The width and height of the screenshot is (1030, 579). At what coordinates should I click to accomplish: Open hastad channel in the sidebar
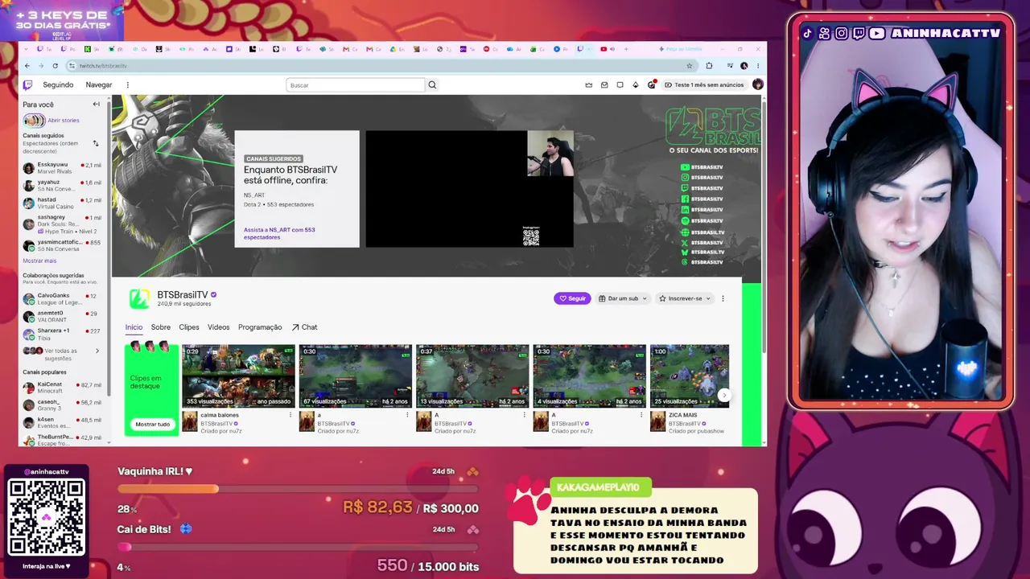[x=63, y=203]
